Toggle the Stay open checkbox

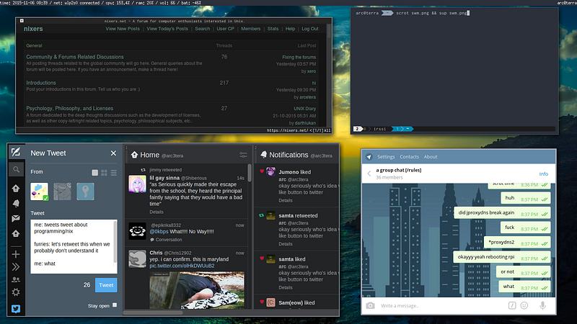(x=115, y=305)
